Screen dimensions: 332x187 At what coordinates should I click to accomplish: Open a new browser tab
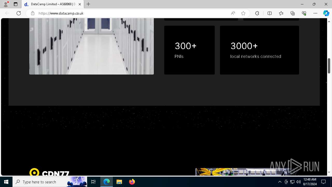(x=88, y=4)
